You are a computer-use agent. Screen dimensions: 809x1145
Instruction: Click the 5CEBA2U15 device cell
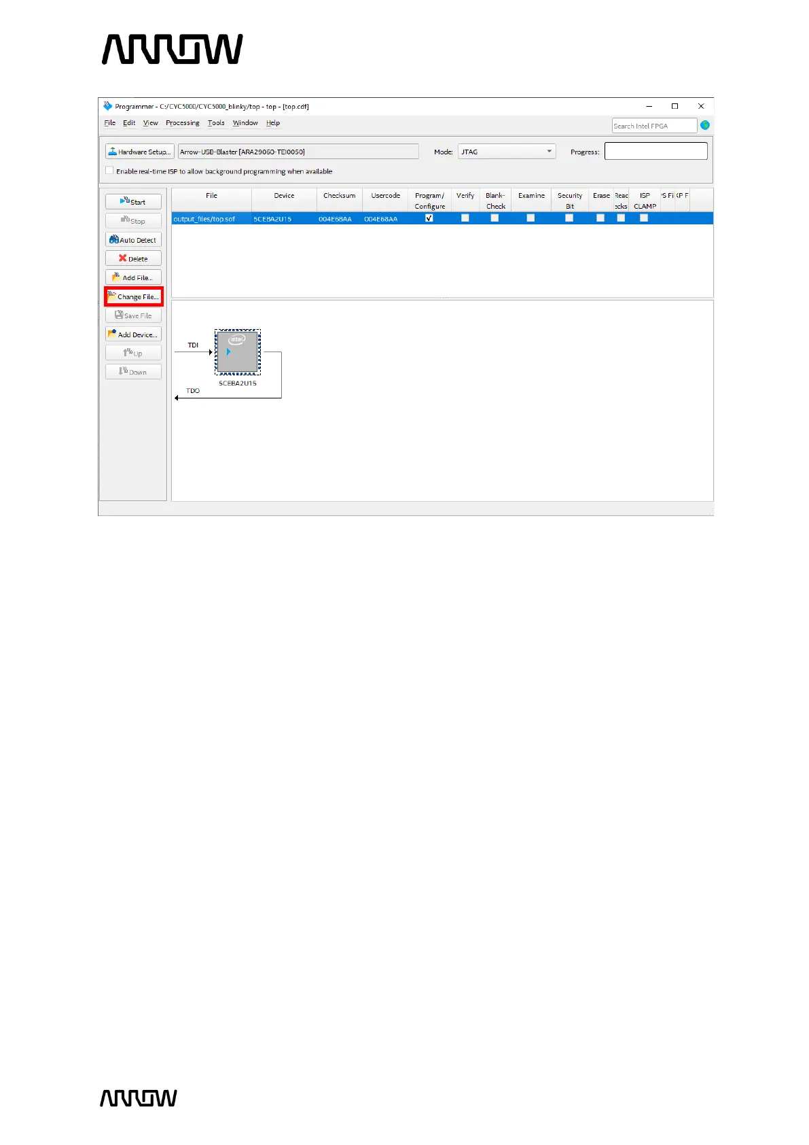pyautogui.click(x=284, y=219)
